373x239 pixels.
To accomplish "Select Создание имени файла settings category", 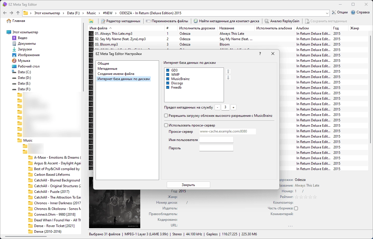I will pos(116,74).
